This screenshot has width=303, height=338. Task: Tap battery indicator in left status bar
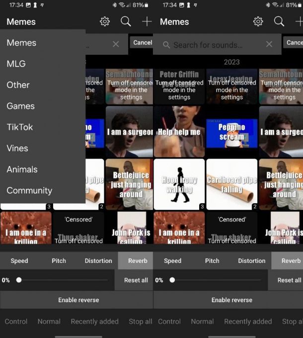[x=147, y=5]
